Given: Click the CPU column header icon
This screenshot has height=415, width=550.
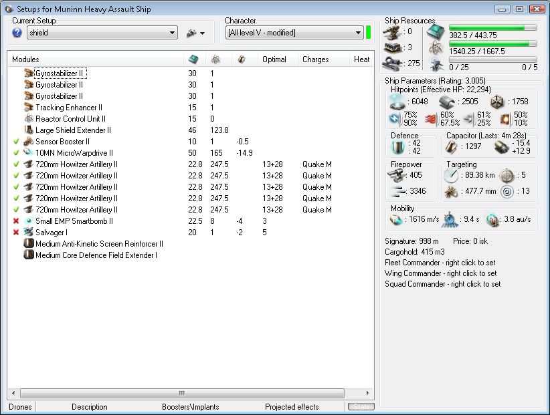Looking at the screenshot, I should 193,59.
